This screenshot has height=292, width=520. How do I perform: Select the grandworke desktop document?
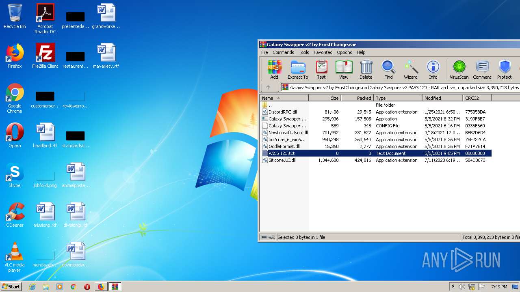click(x=106, y=17)
